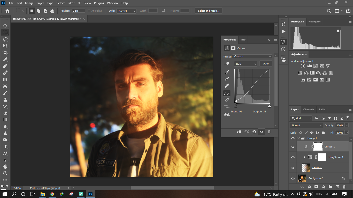Image resolution: width=353 pixels, height=198 pixels.
Task: Select the Background layer thumbnail
Action: pos(302,178)
